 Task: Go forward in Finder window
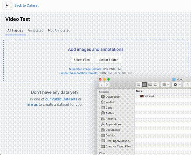(107, 85)
